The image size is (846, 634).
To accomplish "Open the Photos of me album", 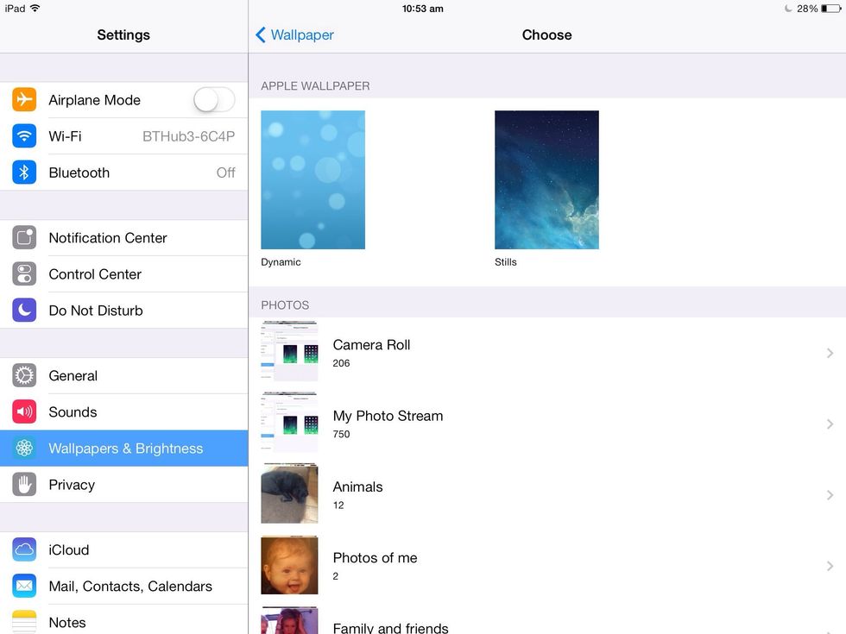I will (375, 565).
